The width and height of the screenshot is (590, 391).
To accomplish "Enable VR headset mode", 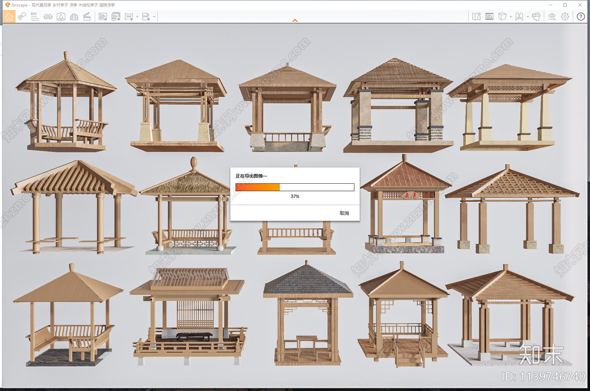I will (537, 17).
